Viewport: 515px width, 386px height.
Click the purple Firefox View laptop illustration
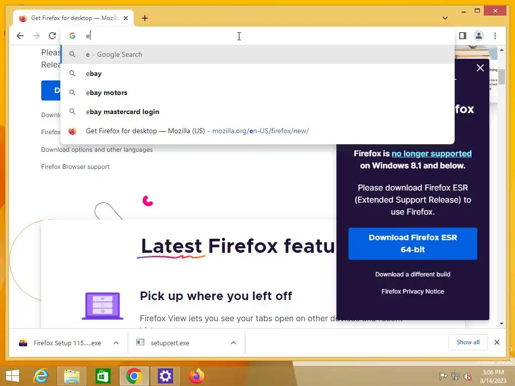(103, 306)
